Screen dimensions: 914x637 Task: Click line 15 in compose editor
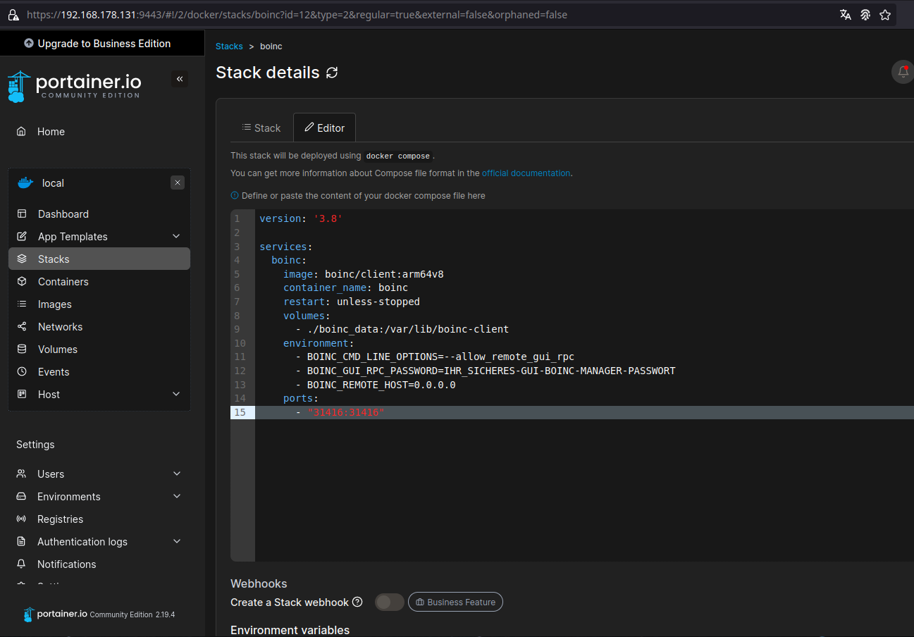493,412
